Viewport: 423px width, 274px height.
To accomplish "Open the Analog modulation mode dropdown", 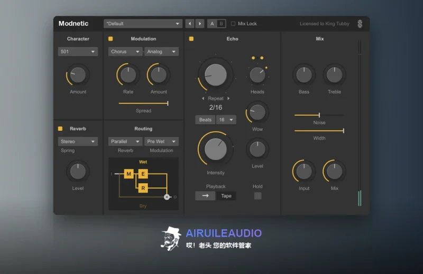I will (161, 51).
